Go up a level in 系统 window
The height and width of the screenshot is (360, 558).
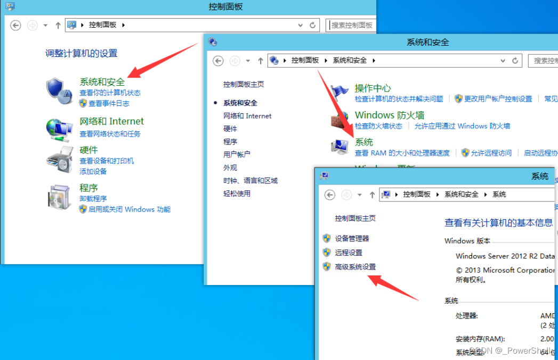coord(372,195)
